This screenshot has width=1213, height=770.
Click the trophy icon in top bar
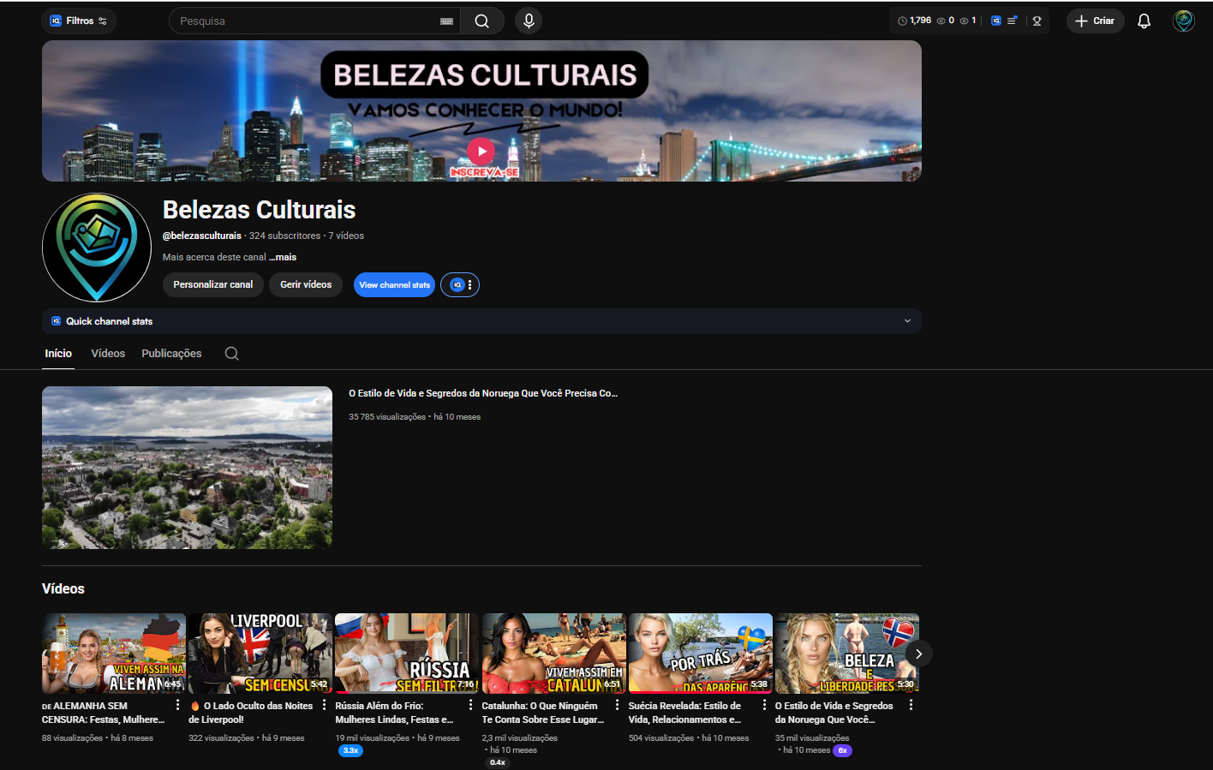tap(1037, 21)
